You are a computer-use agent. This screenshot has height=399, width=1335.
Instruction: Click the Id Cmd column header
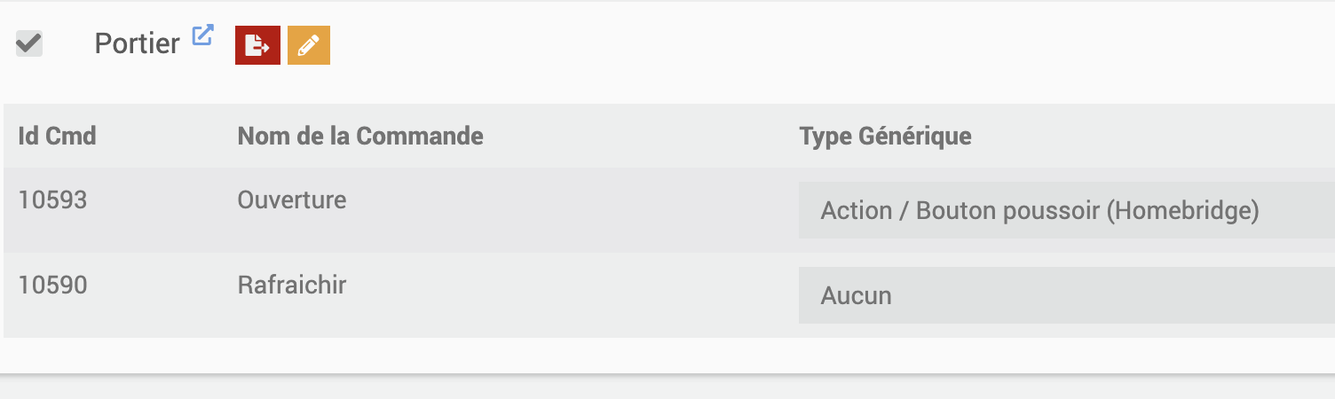click(57, 137)
